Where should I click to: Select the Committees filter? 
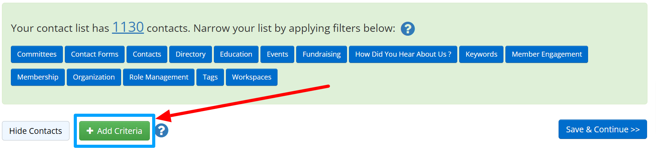37,54
